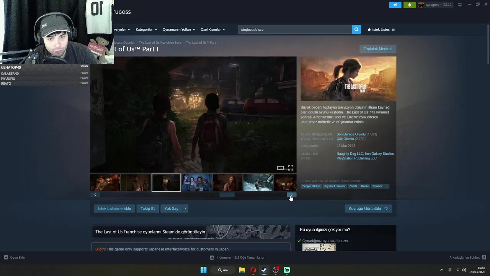
Task: Select the second screenshot thumbnail
Action: tap(136, 182)
